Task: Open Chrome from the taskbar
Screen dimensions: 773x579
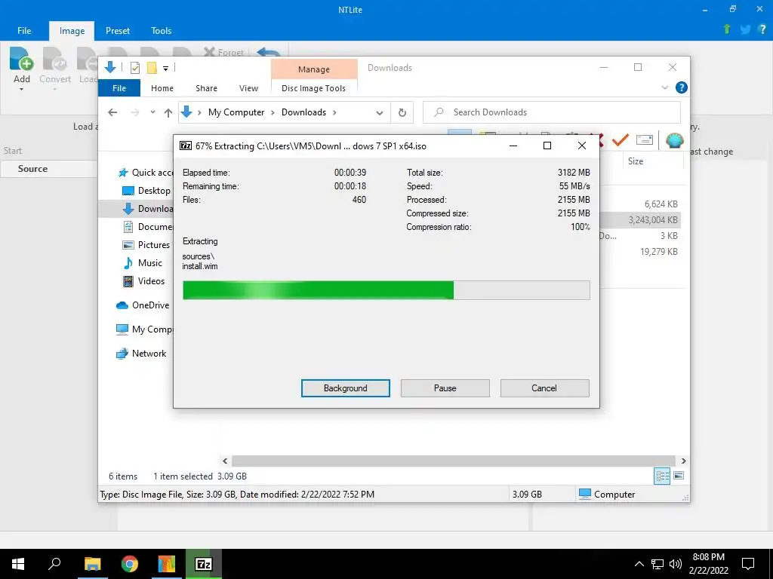Action: click(130, 564)
